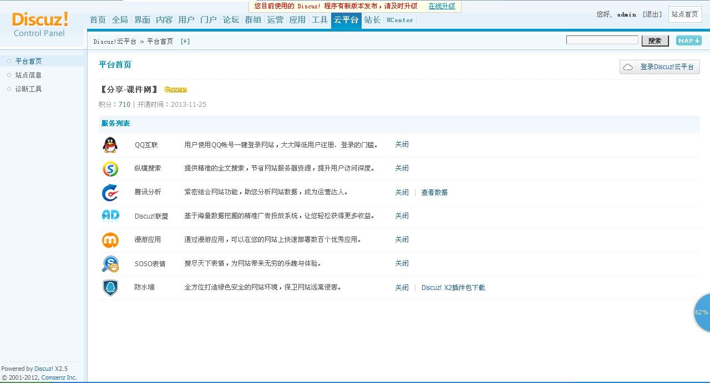Click the Discuz! Control Panel logo
This screenshot has width=710, height=383.
[40, 25]
